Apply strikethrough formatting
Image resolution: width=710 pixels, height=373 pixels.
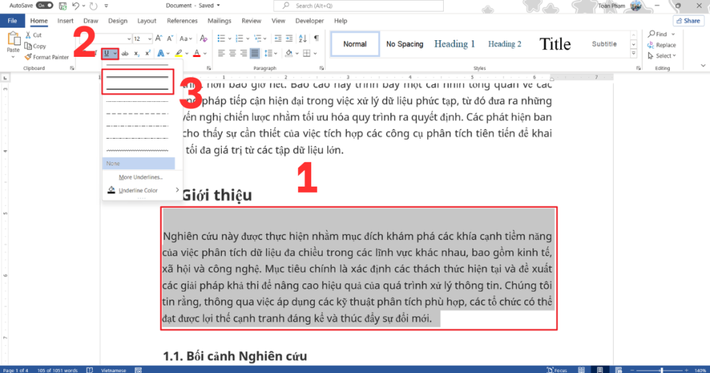tap(125, 53)
